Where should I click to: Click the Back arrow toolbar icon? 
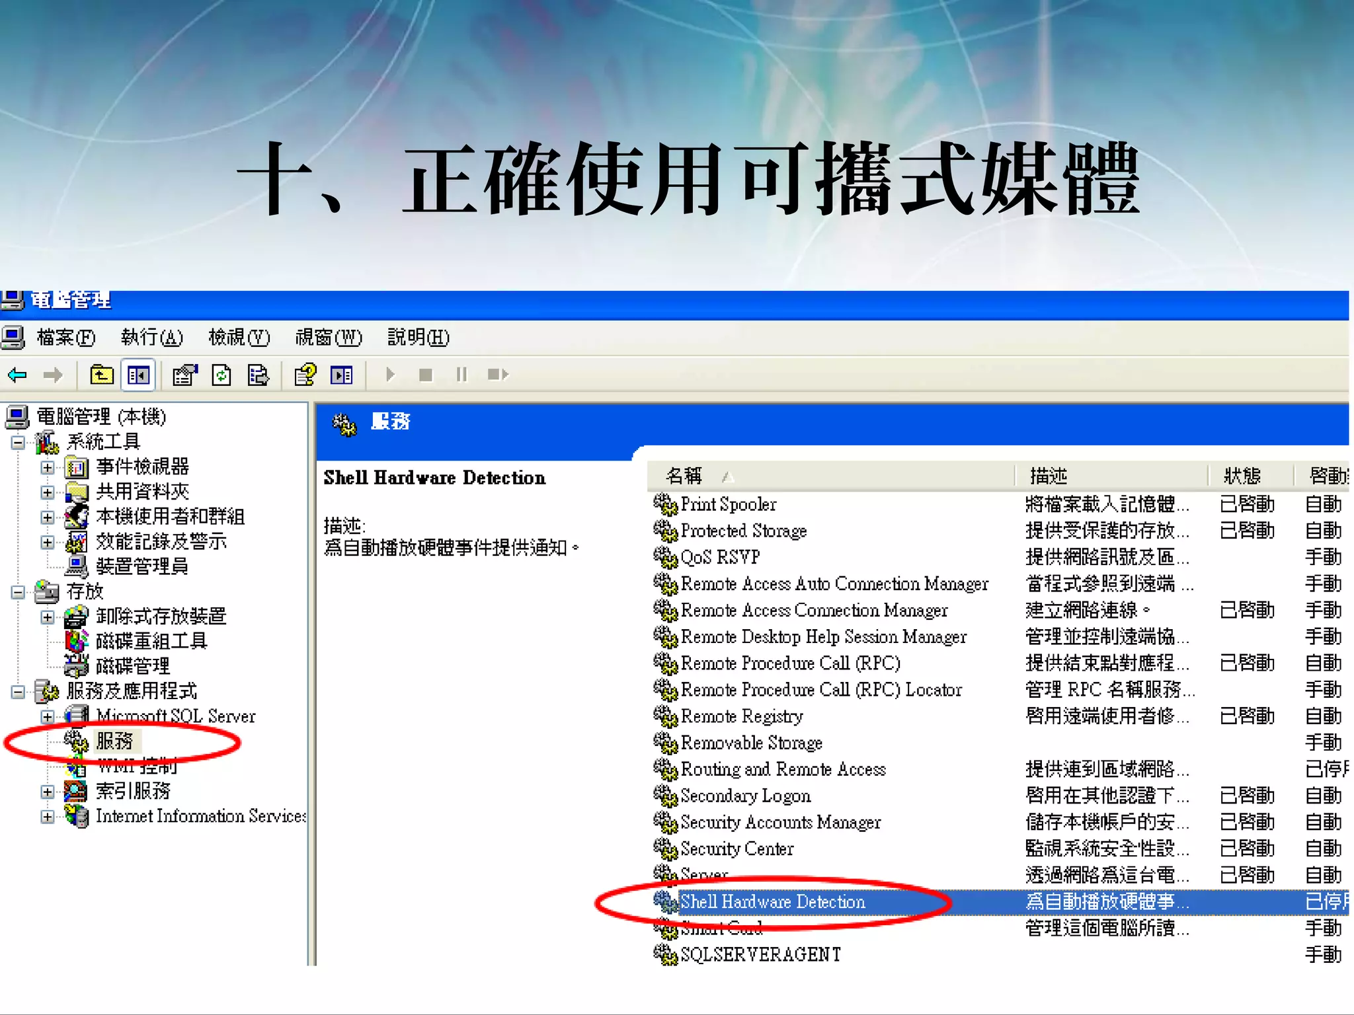[17, 375]
